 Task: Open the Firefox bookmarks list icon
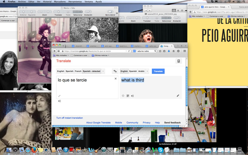click(164, 51)
